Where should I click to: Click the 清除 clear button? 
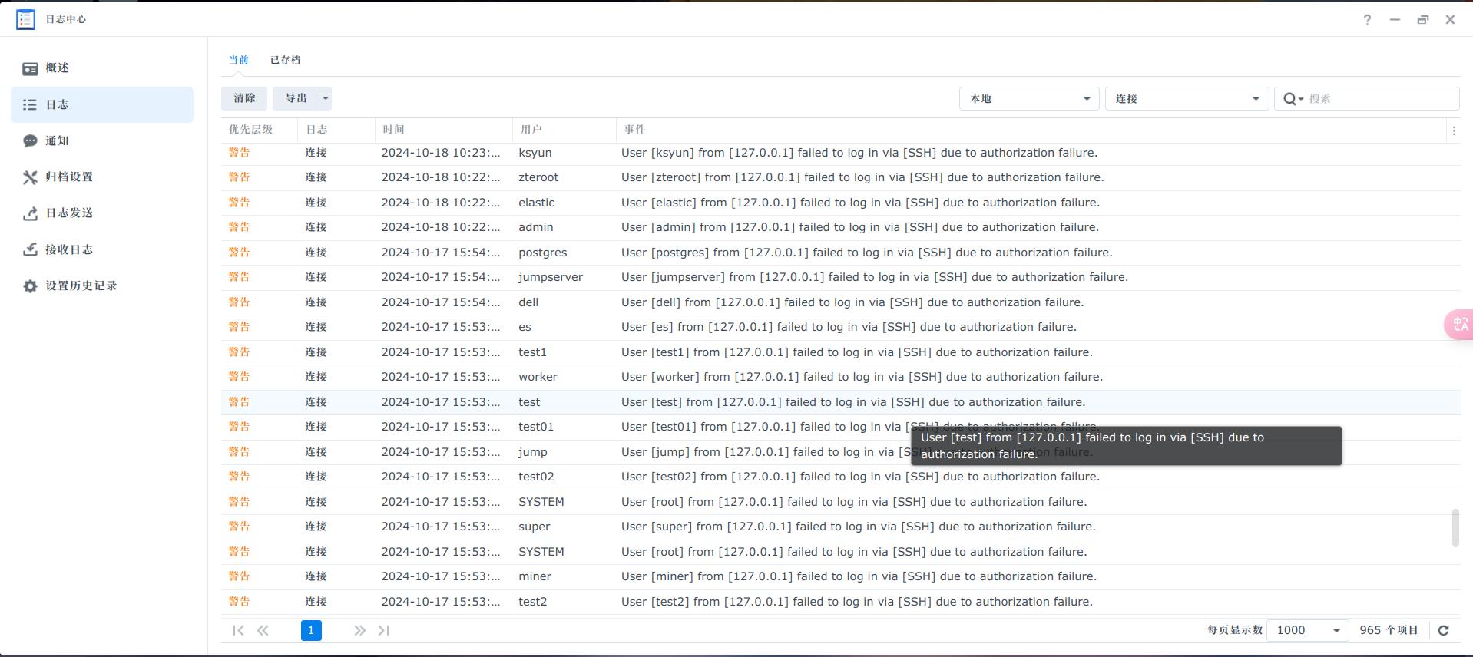[x=244, y=98]
